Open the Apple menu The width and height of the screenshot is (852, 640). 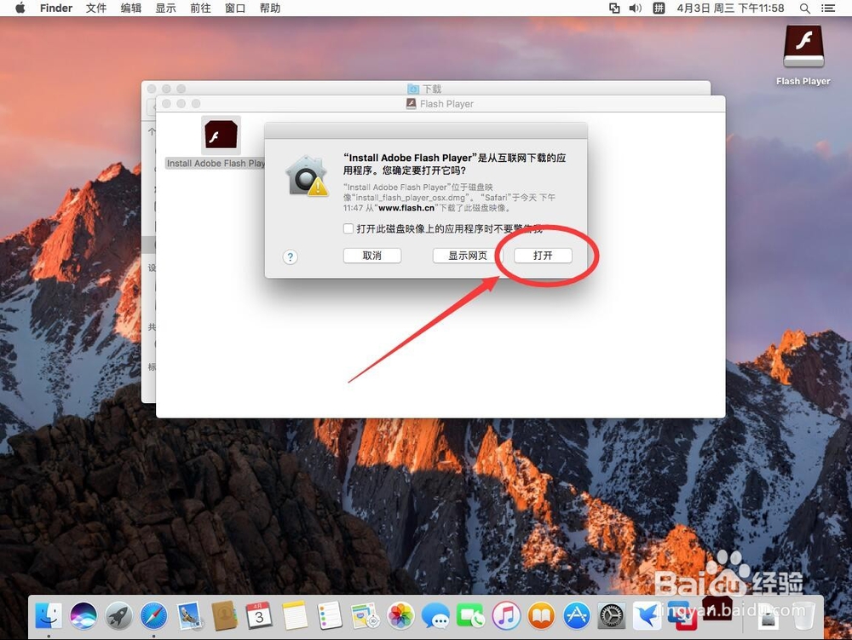[20, 9]
